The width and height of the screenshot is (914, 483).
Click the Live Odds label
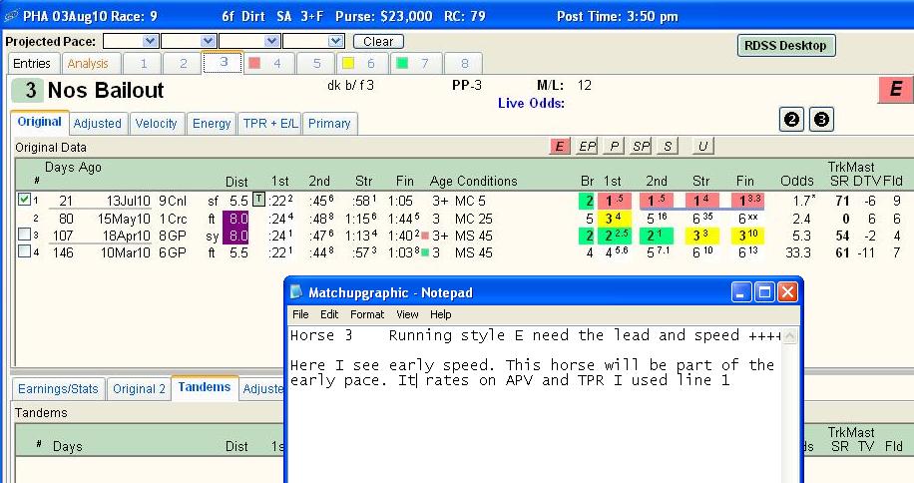(531, 103)
